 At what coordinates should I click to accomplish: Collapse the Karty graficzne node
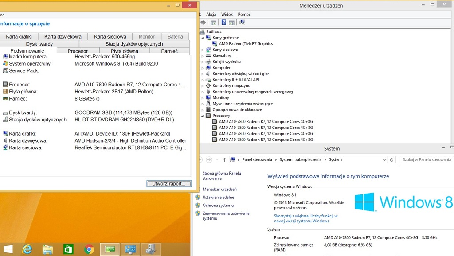click(x=202, y=38)
